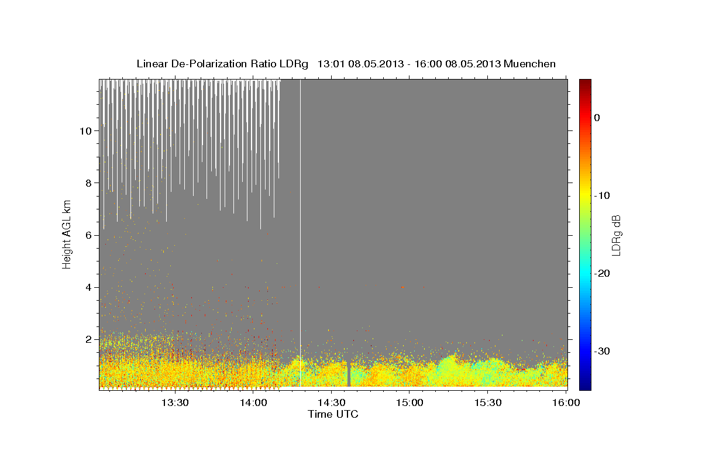Select the 'Time UTC' axis label

click(333, 414)
